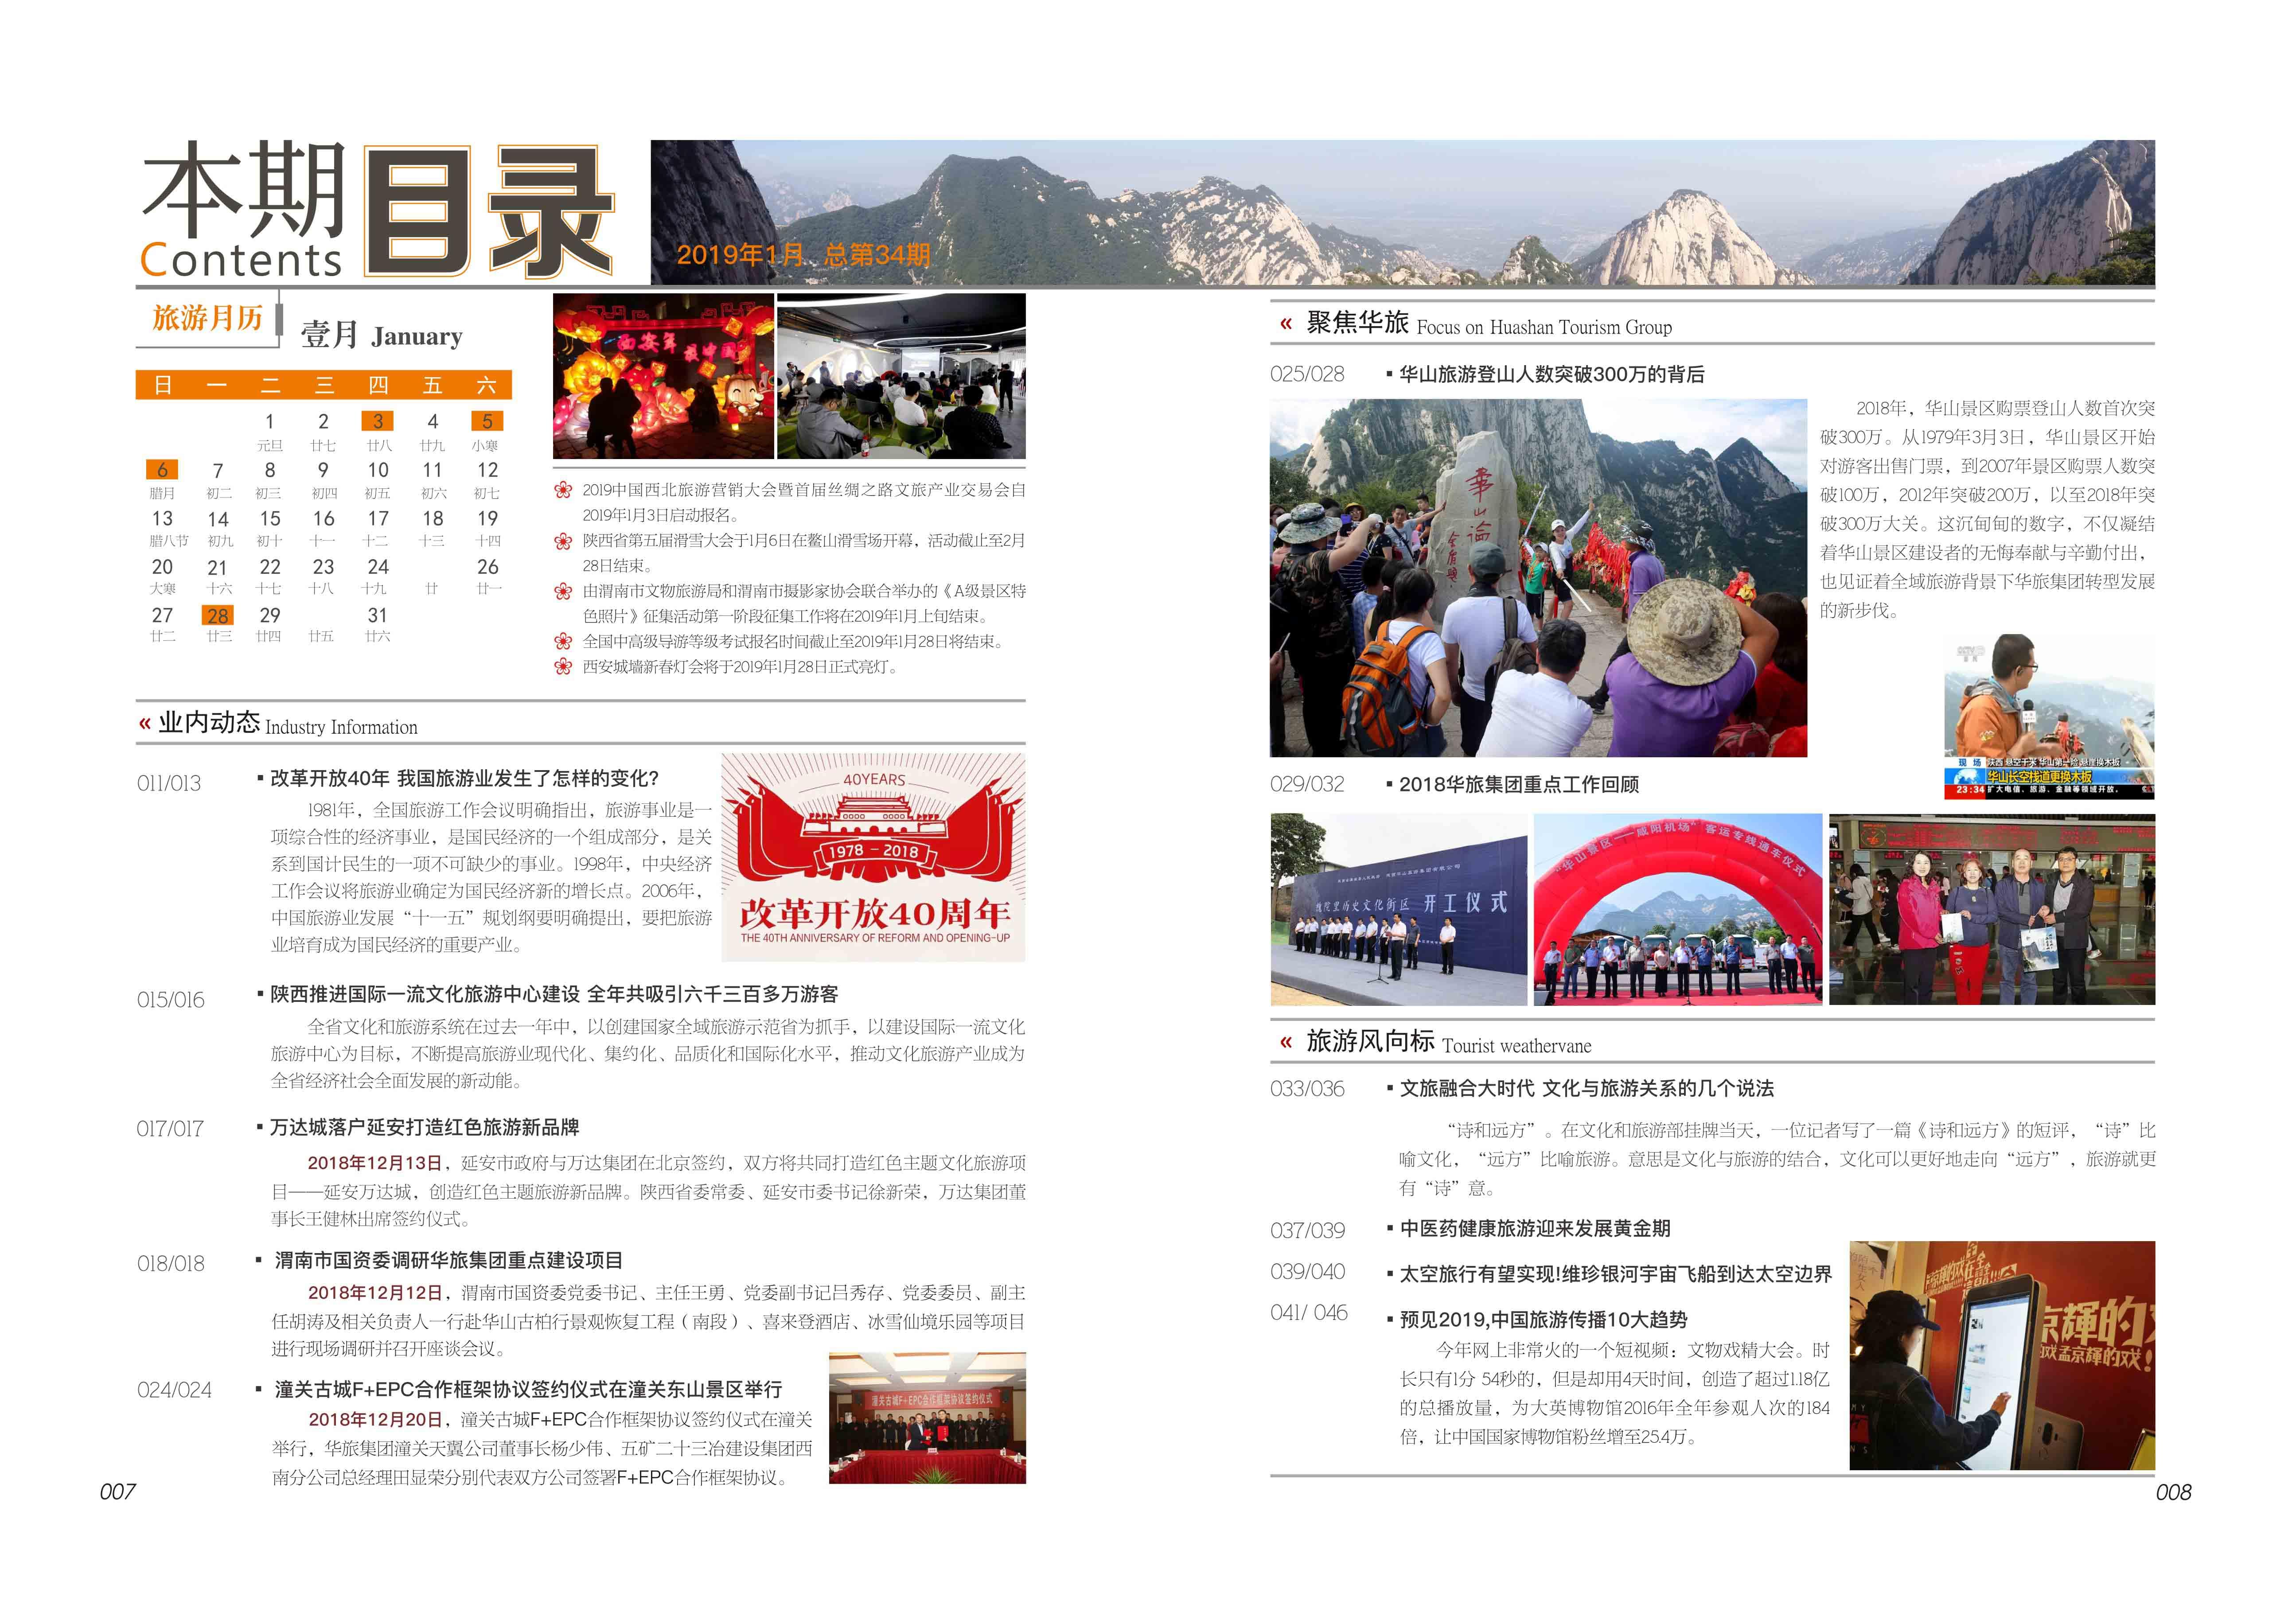Viewport: 2296px width, 1624px height.
Task: Select highlighted date 28 in calendar
Action: [218, 616]
